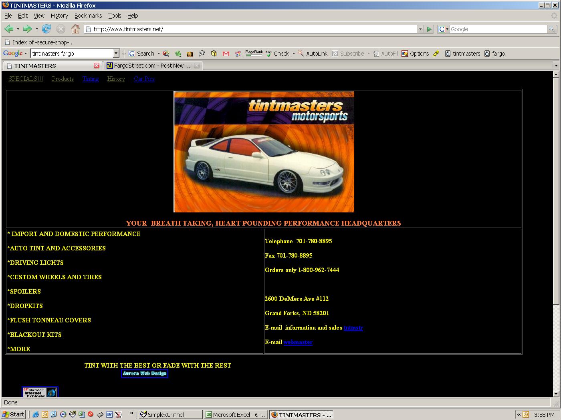
Task: Open the site History page link
Action: [x=116, y=79]
